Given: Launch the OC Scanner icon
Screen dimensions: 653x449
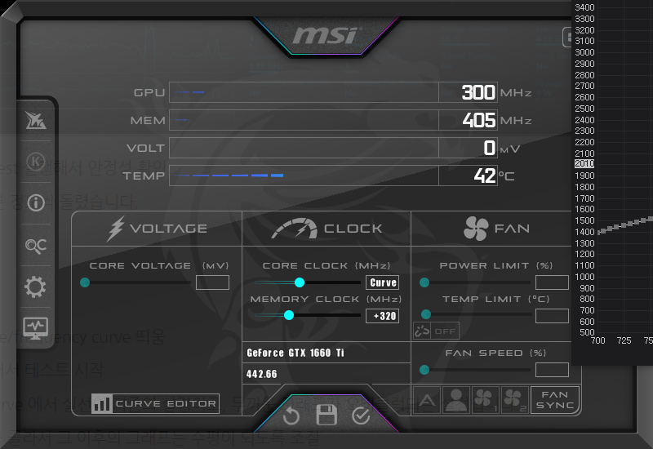Looking at the screenshot, I should 36,246.
